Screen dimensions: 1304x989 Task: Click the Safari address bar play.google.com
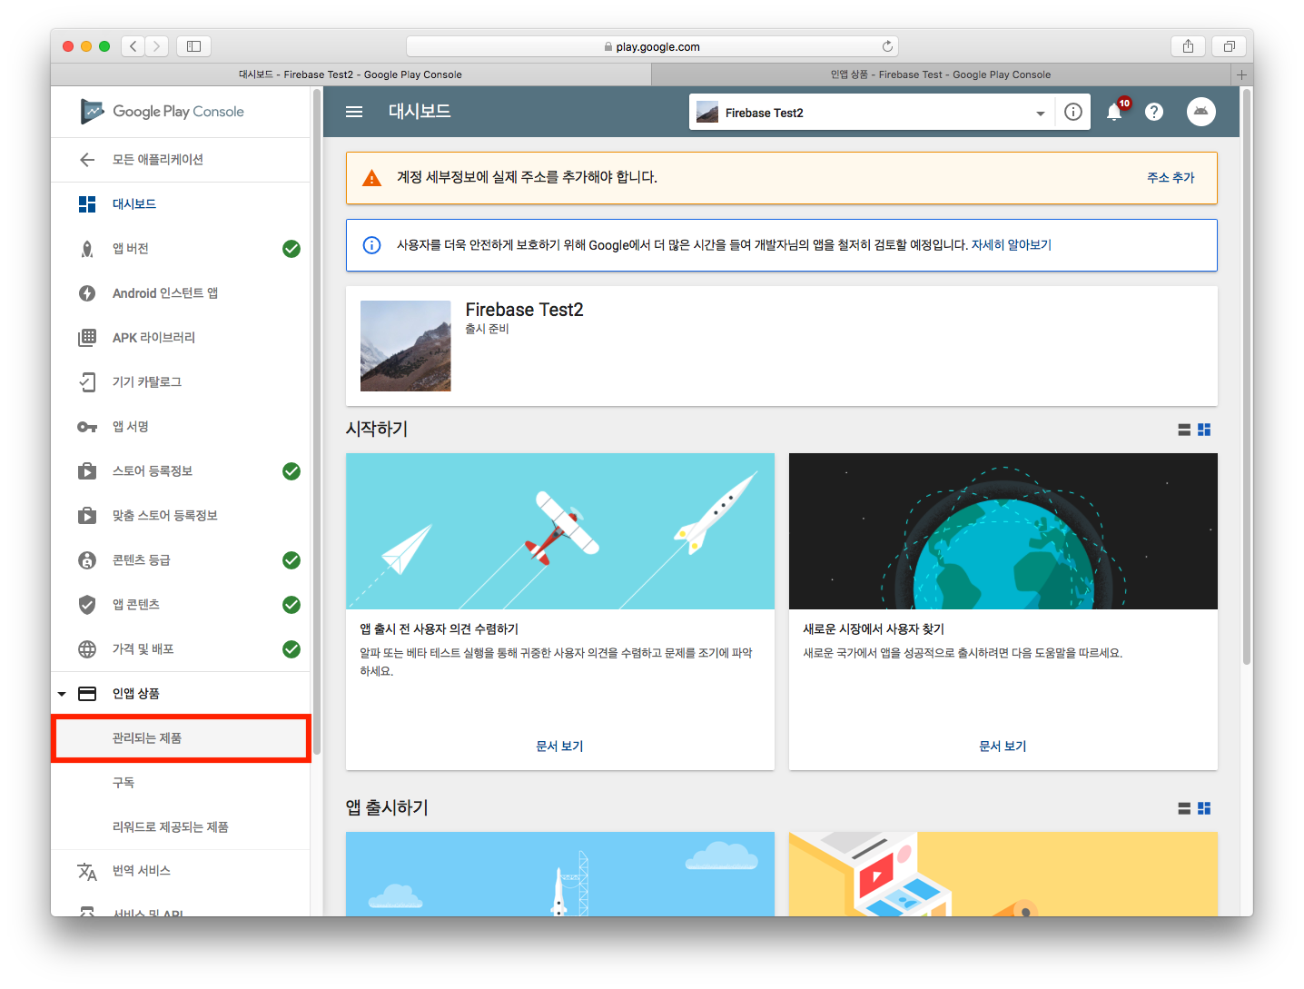[652, 46]
